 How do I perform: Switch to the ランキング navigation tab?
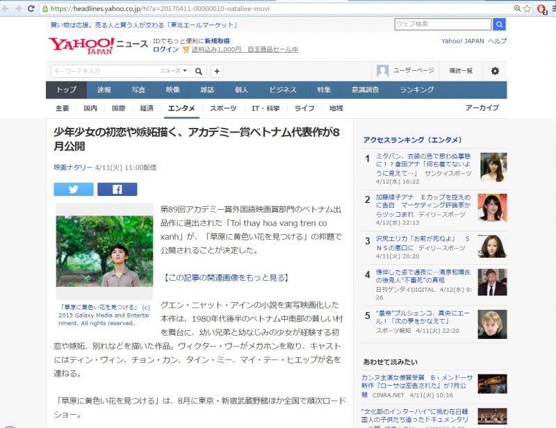(x=417, y=90)
